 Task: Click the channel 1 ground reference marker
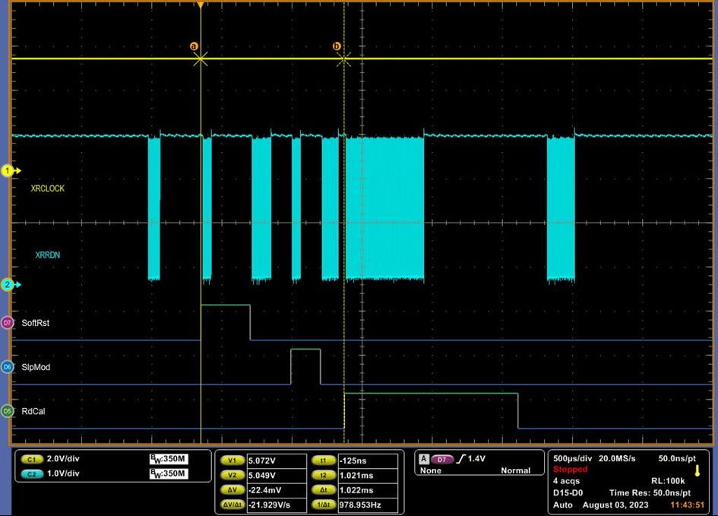(x=9, y=171)
